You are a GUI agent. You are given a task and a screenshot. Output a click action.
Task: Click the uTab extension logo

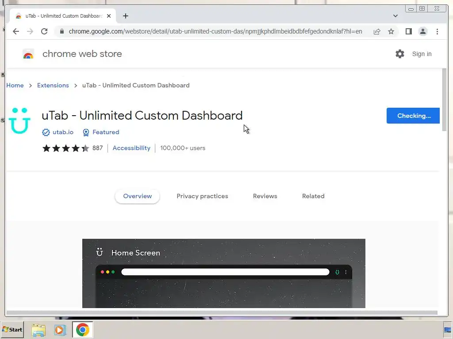19,121
